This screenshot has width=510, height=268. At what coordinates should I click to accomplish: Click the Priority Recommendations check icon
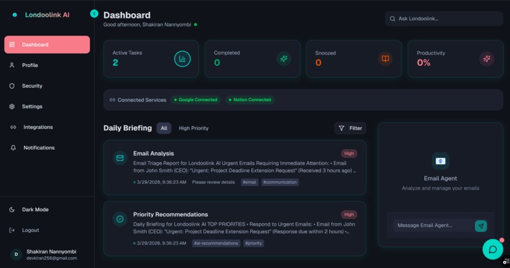(120, 219)
